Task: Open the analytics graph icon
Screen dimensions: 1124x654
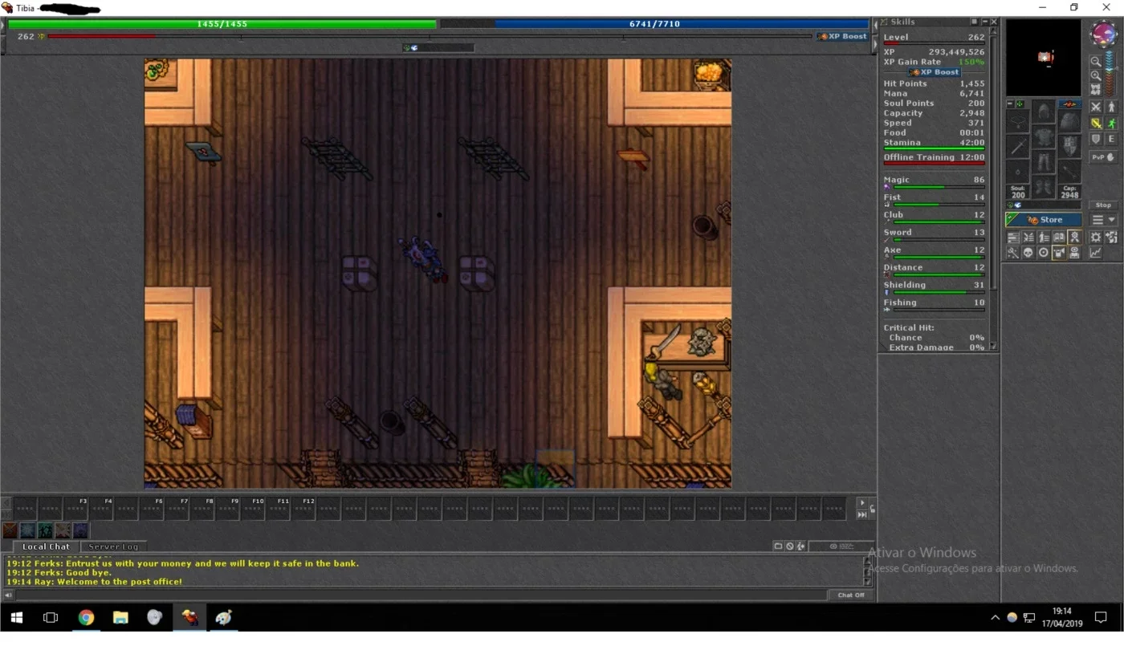Action: coord(1095,253)
